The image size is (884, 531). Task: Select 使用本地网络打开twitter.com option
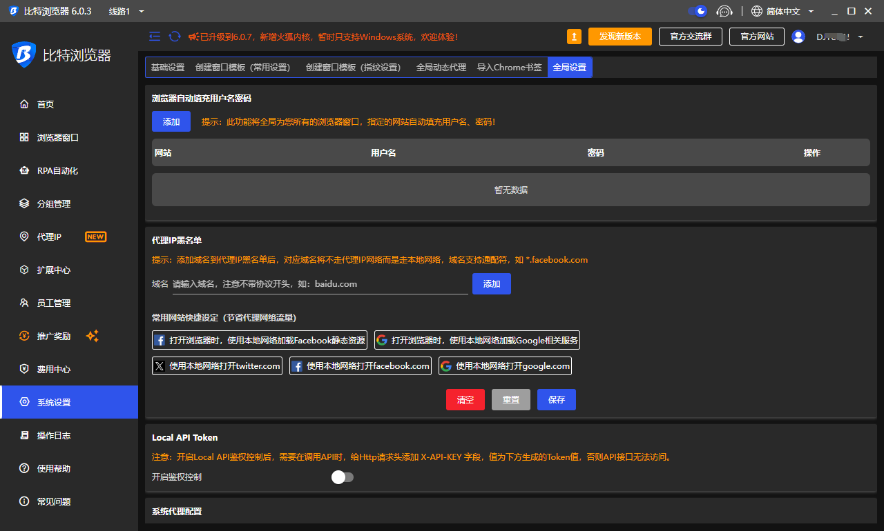tap(217, 366)
